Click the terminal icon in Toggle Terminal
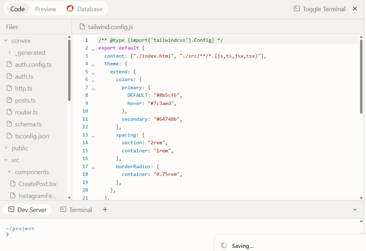The height and width of the screenshot is (251, 366). tap(296, 9)
